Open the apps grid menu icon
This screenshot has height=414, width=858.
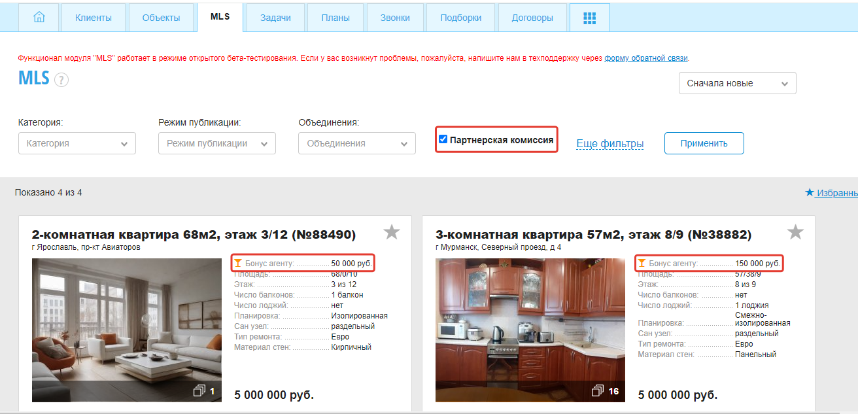coord(589,18)
